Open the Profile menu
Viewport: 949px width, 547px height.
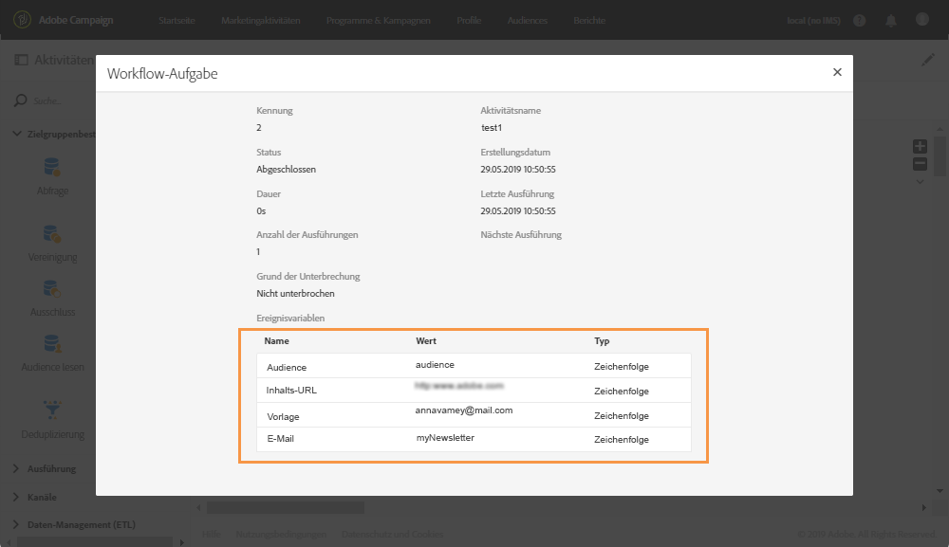(469, 21)
